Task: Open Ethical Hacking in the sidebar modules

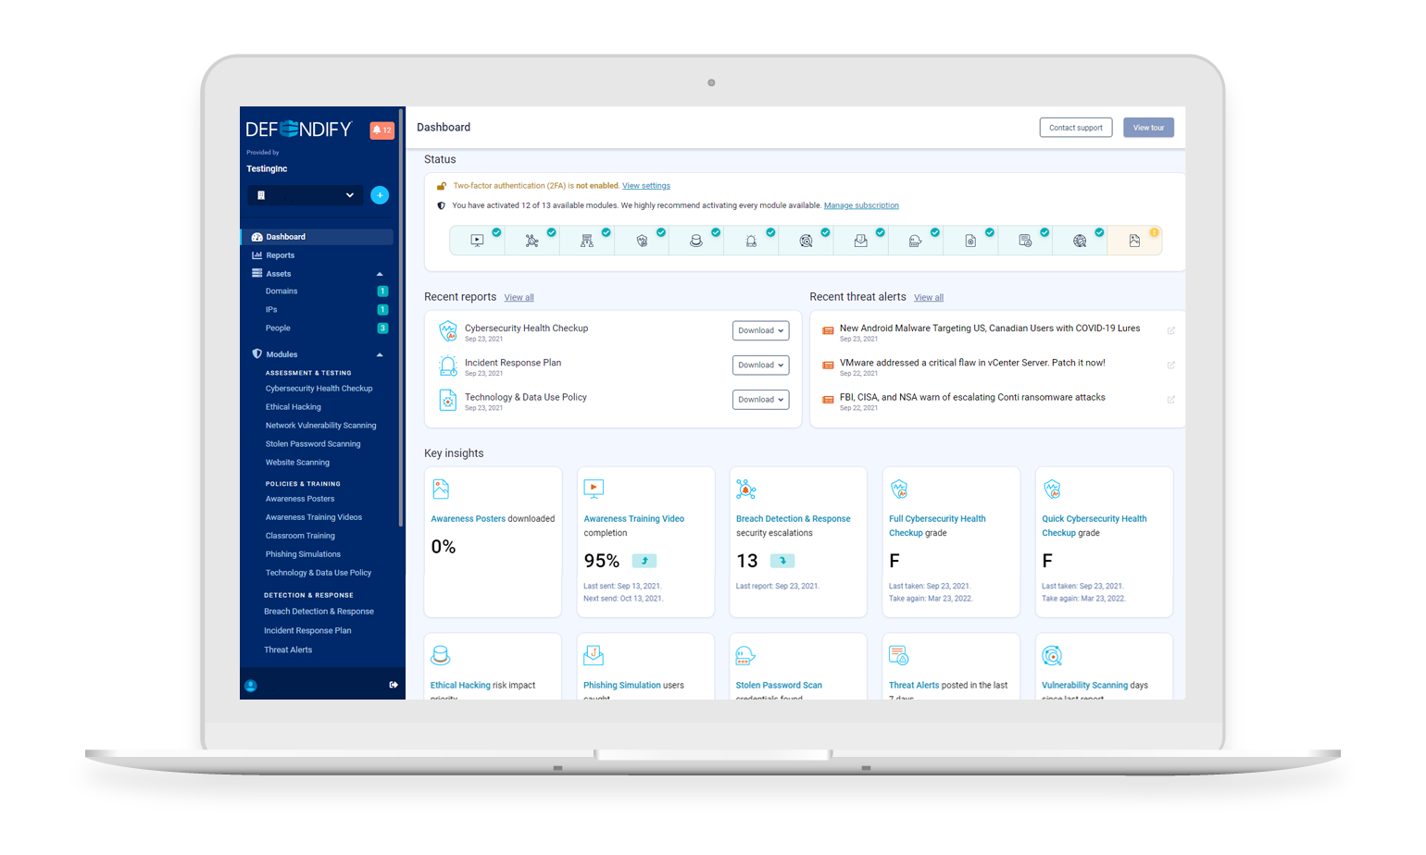Action: 294,407
